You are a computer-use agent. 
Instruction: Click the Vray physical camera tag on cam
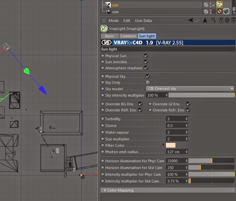[226, 11]
